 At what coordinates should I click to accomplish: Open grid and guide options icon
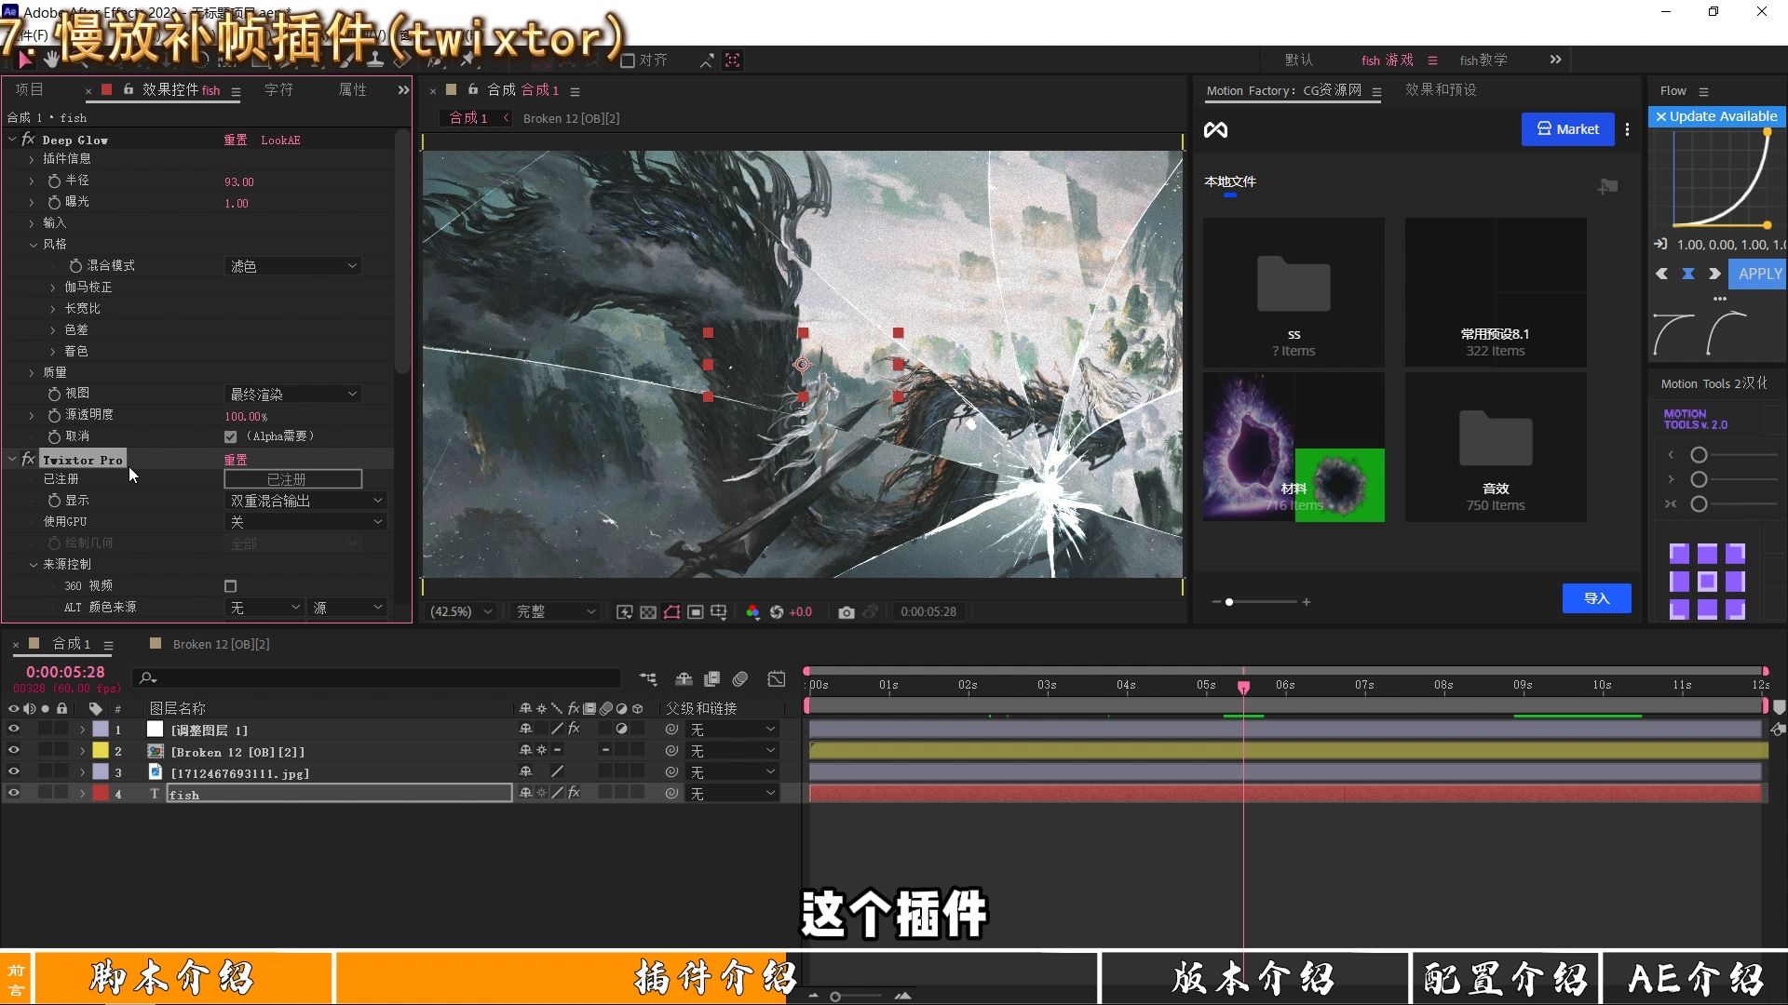[x=719, y=612]
